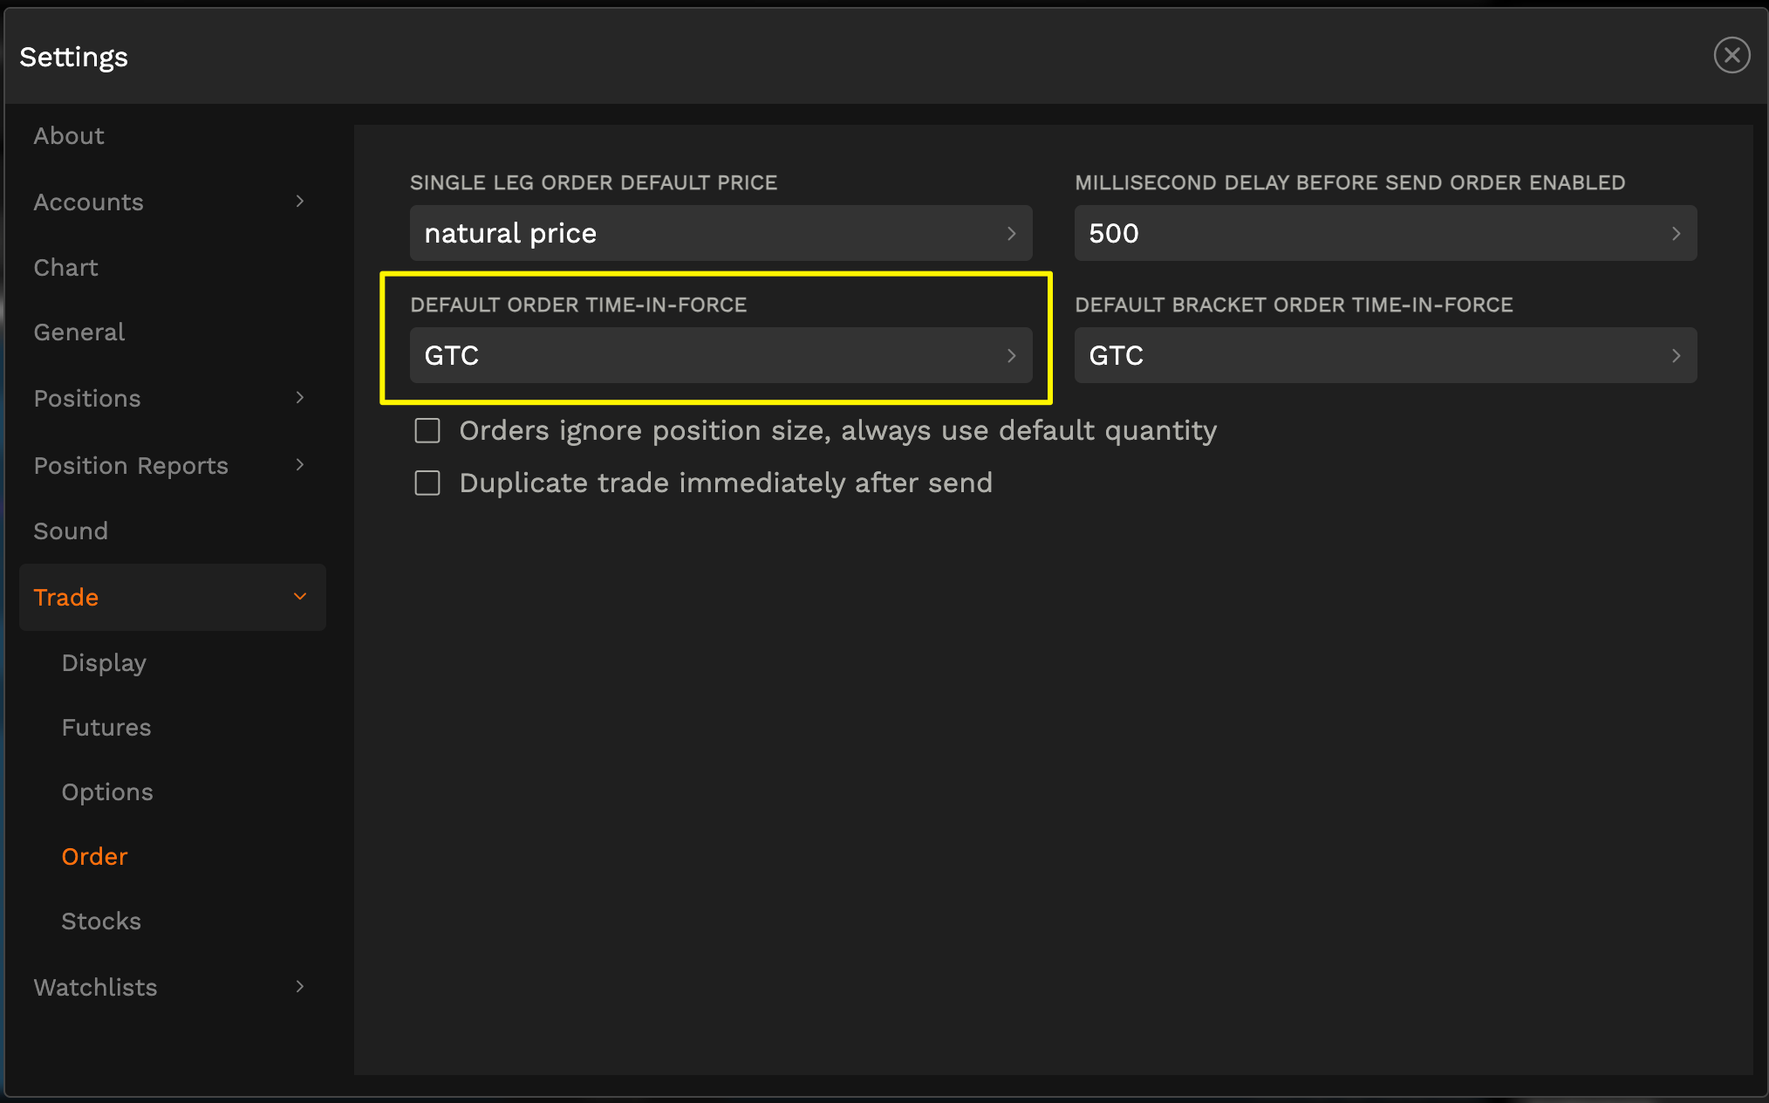Screen dimensions: 1769x1103
Task: Expand the Watchlists section
Action: pyautogui.click(x=171, y=987)
